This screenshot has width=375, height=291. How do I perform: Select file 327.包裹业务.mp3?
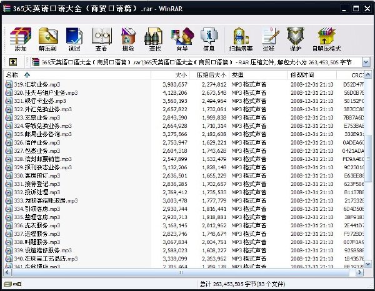(37, 150)
